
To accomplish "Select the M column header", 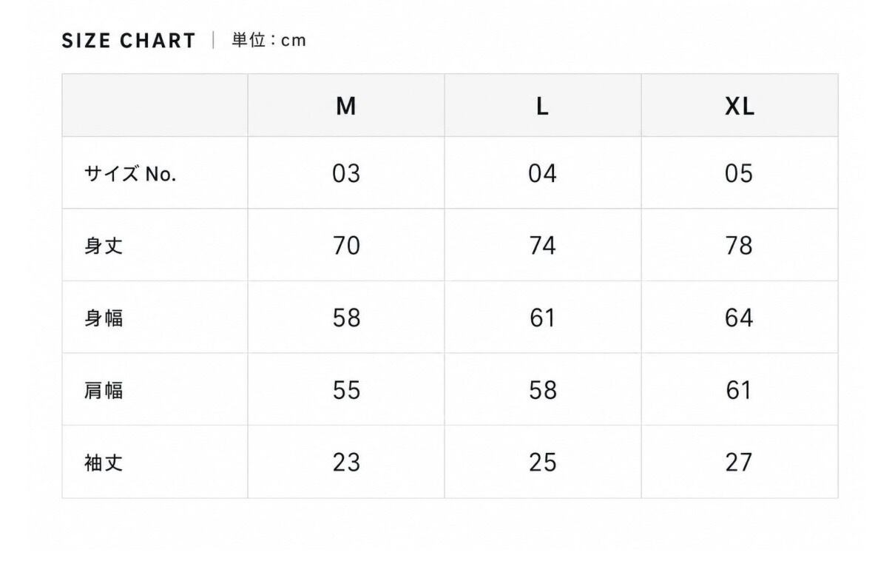I will click(346, 107).
